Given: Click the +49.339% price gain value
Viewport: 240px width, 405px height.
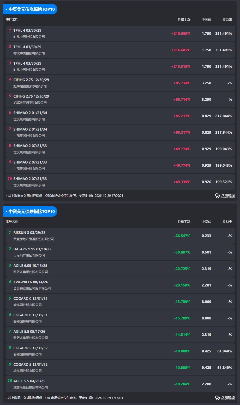Looking at the screenshot, I should [x=182, y=182].
